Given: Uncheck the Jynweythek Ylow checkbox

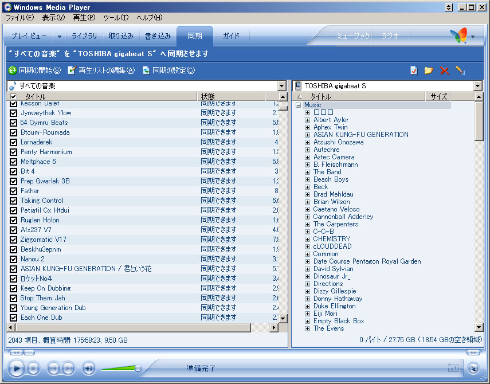Looking at the screenshot, I should point(13,113).
